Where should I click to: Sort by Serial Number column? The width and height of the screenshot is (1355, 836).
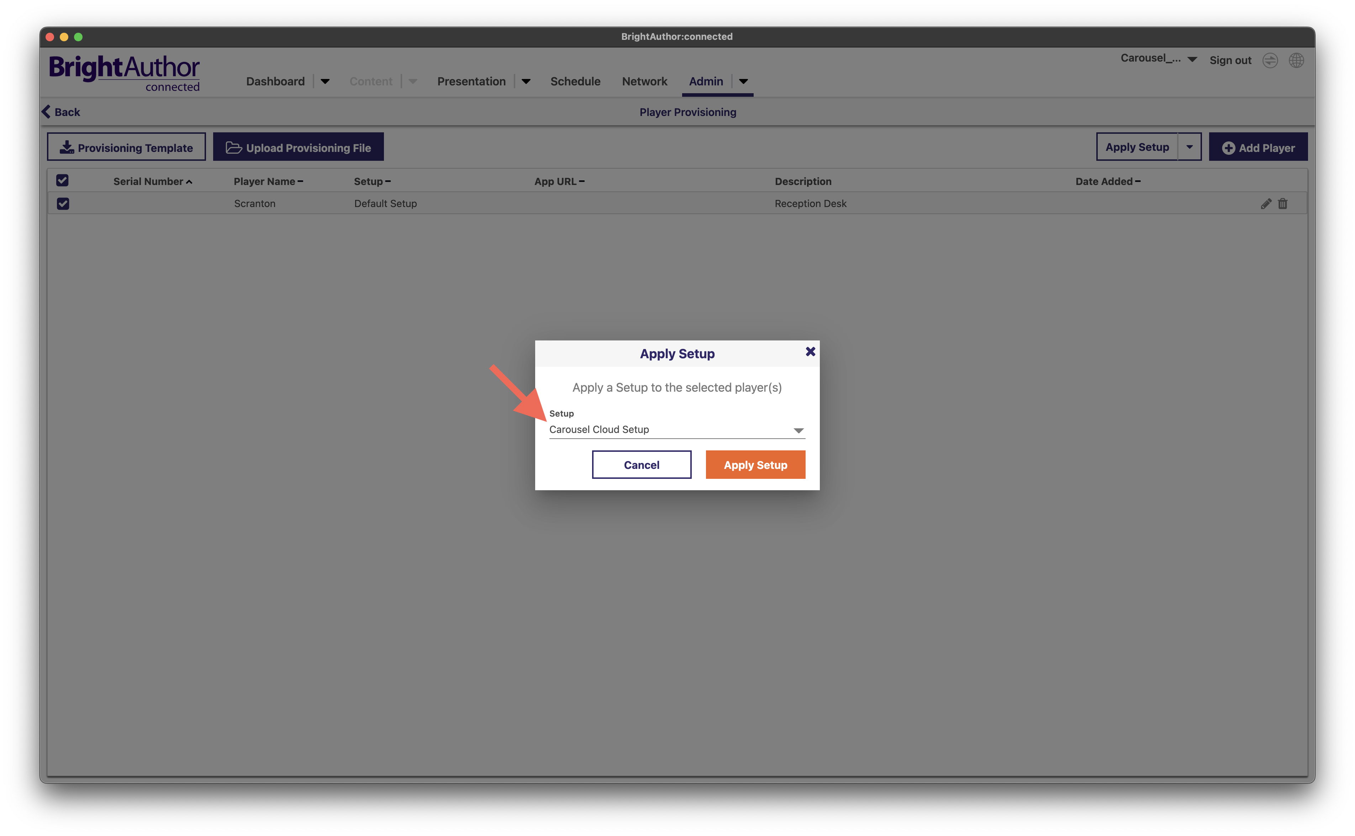tap(153, 181)
